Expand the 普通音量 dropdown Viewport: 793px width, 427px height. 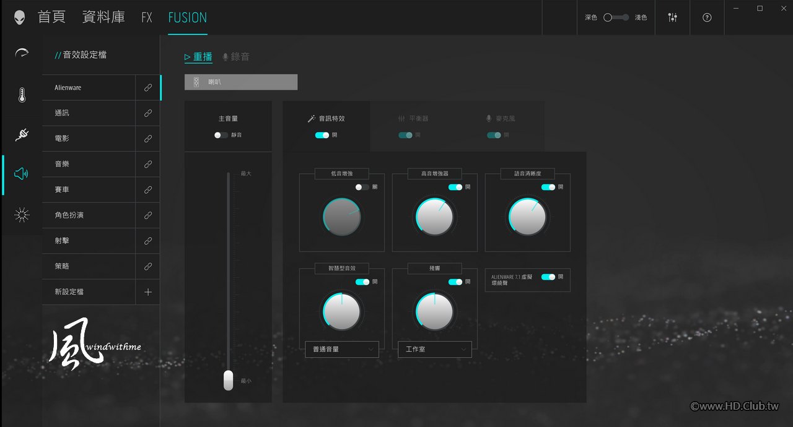tap(342, 349)
